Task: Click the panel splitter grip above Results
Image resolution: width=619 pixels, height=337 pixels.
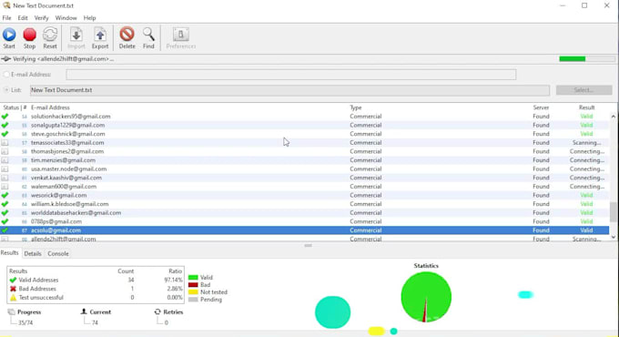Action: (308, 245)
